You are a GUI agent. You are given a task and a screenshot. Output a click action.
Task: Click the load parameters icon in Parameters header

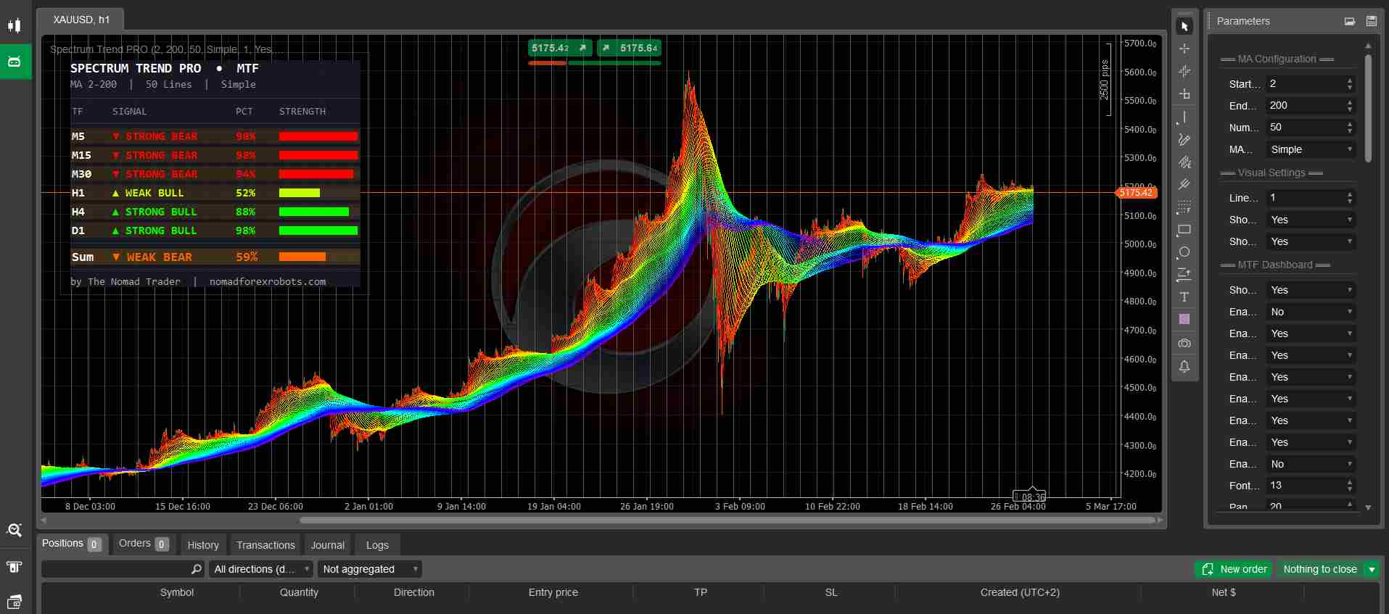(x=1349, y=21)
